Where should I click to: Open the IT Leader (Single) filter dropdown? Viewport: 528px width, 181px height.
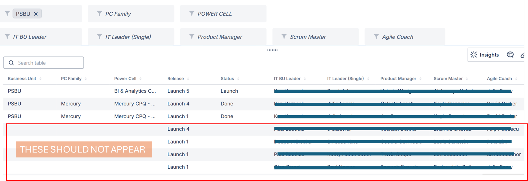[131, 37]
